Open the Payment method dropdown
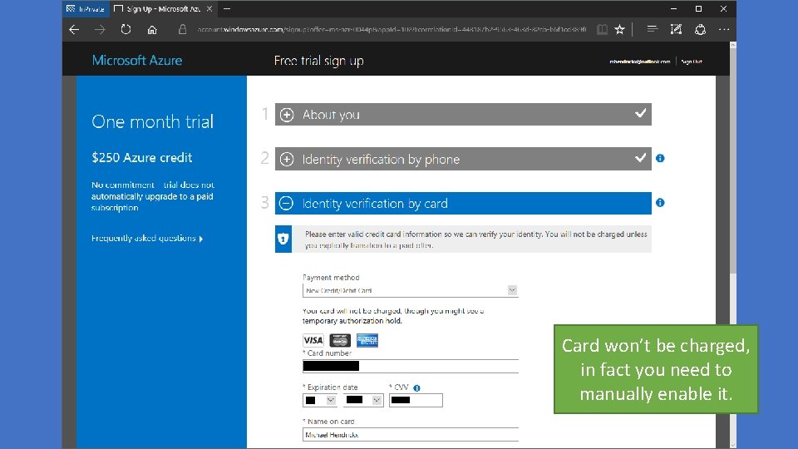 (x=410, y=290)
